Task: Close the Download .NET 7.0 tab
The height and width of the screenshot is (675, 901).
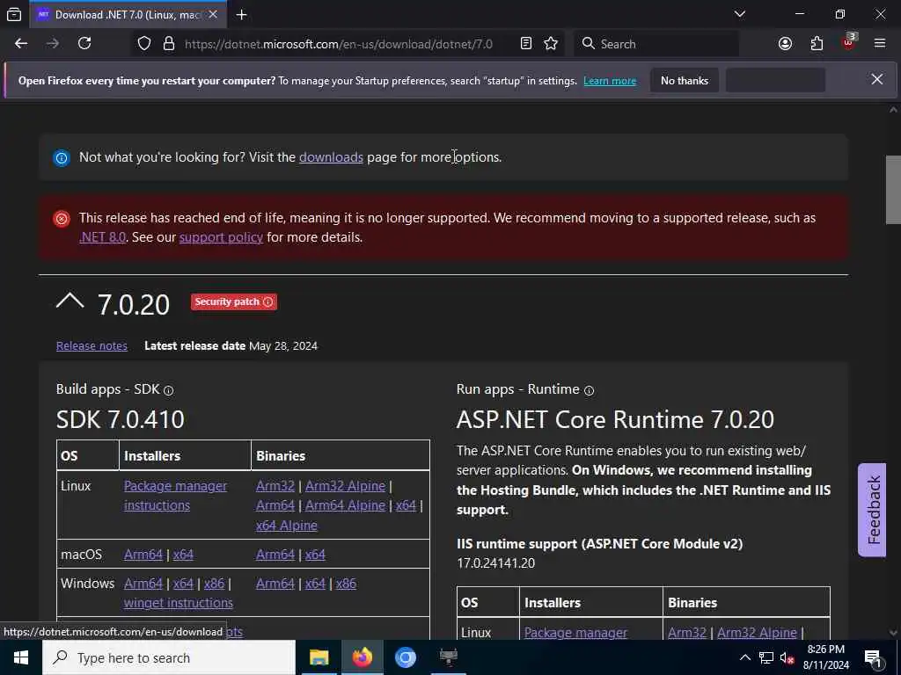Action: [x=213, y=14]
